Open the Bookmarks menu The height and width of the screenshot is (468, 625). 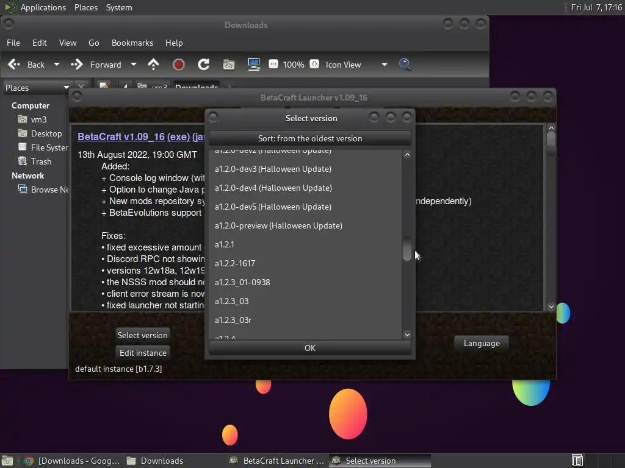point(132,43)
